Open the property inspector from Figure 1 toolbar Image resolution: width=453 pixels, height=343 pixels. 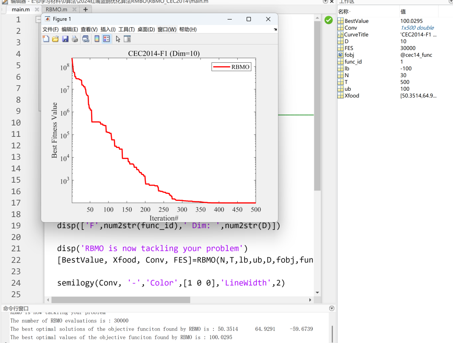(127, 39)
